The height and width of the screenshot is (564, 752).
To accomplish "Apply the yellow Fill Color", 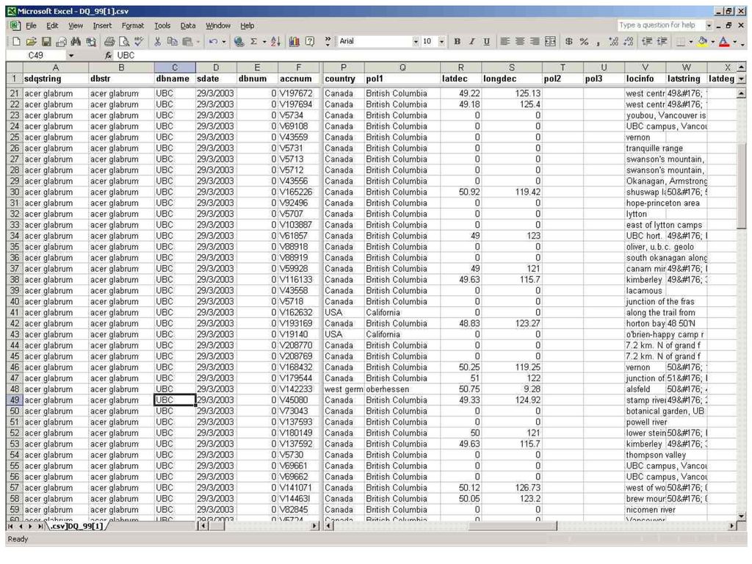I will click(x=703, y=42).
